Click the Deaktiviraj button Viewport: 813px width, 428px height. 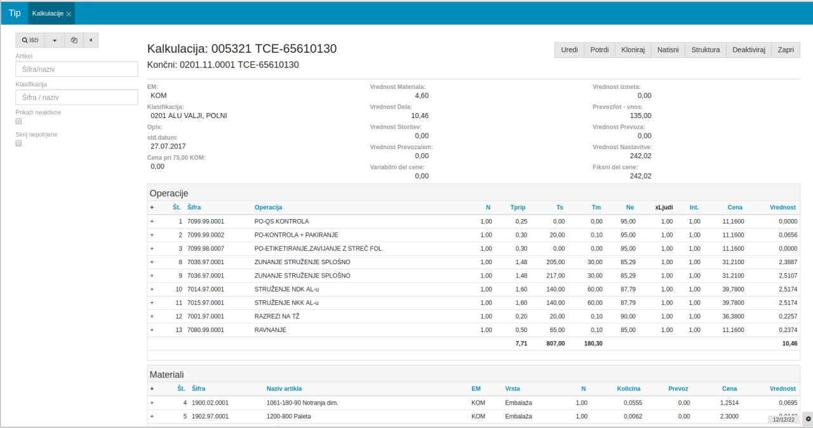(x=748, y=50)
